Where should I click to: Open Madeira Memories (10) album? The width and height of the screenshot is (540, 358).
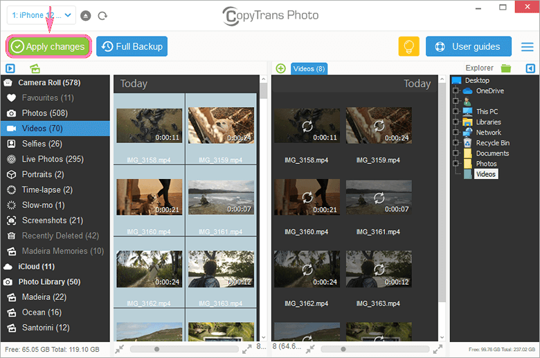coord(55,251)
